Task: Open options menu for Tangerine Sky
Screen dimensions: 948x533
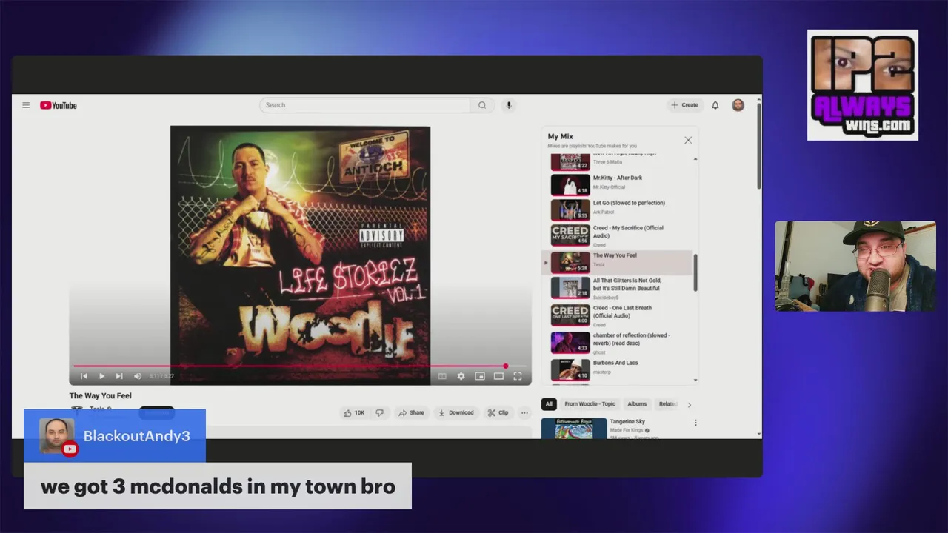Action: (695, 423)
